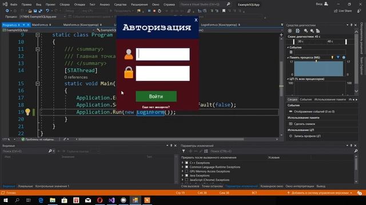Open the Файл menu
The width and height of the screenshot is (366, 205).
14,5
